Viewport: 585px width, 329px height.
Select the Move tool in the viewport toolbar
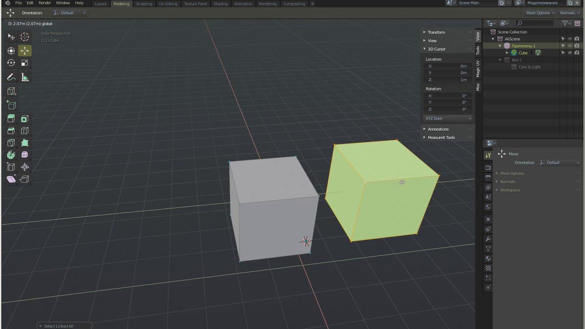[25, 51]
